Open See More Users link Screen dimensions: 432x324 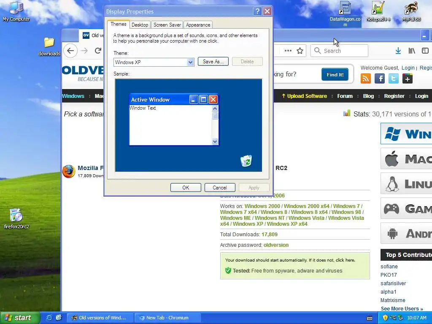click(x=402, y=308)
